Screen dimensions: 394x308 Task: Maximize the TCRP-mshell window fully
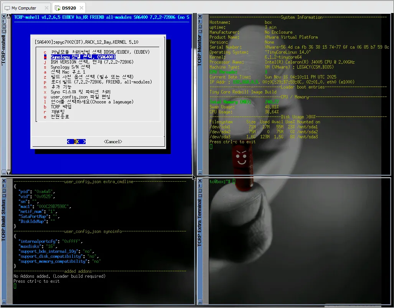[x=4, y=26]
